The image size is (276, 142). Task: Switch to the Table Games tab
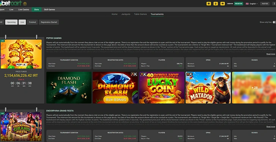pos(140,14)
